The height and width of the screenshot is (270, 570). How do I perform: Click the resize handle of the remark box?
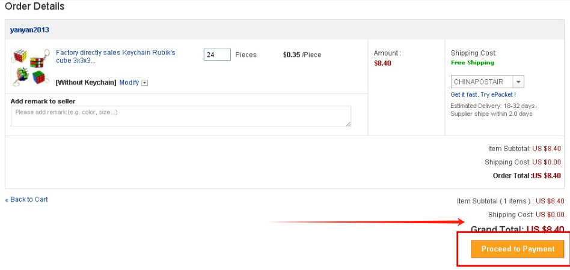click(348, 124)
